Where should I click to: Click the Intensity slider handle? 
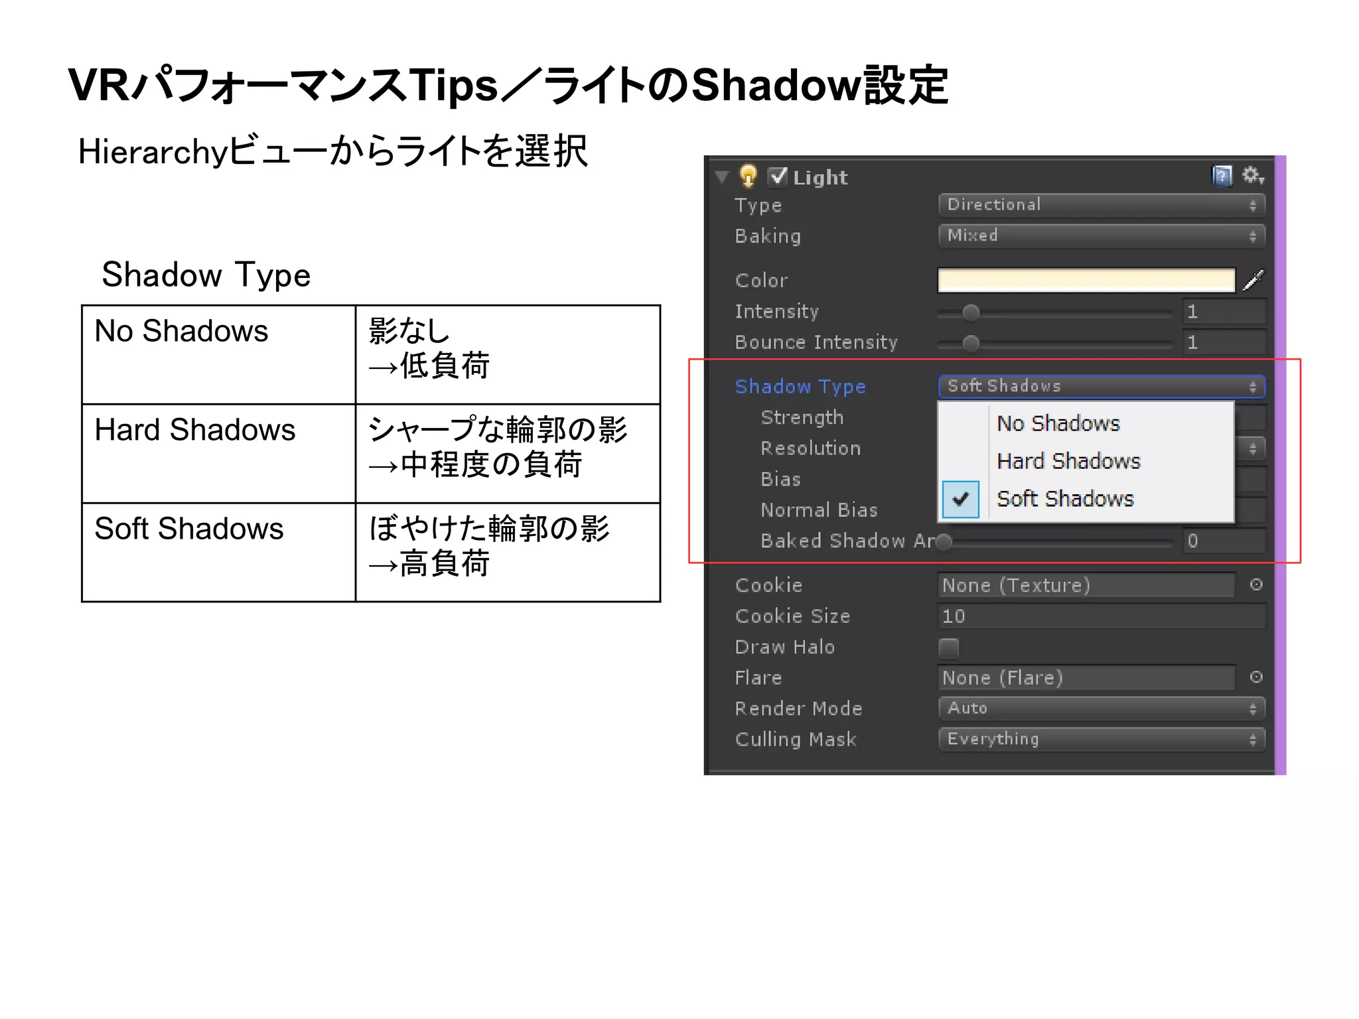click(x=971, y=312)
